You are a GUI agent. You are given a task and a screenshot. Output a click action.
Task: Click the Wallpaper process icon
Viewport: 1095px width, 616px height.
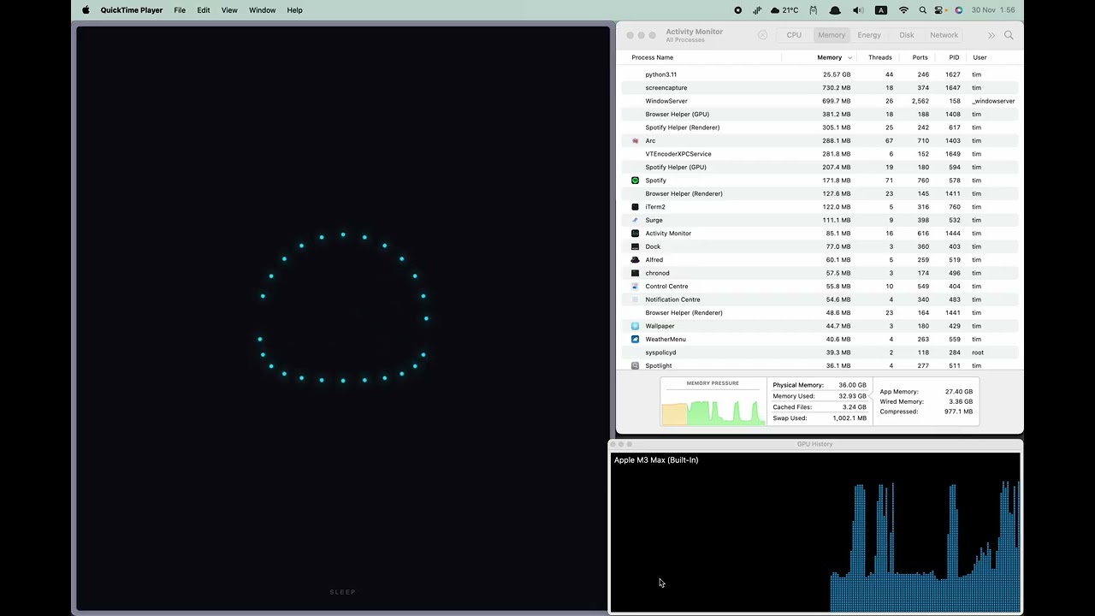pos(635,326)
